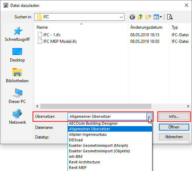Click the IFC MEP Model.ifc file icon

pyautogui.click(x=40, y=41)
